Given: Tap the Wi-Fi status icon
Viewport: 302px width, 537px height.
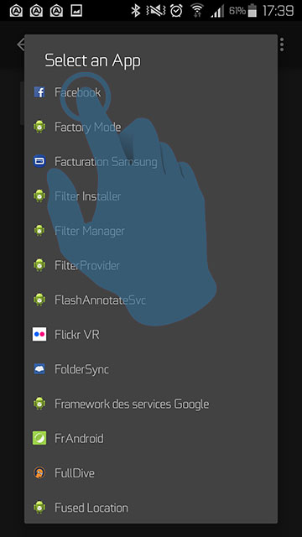Looking at the screenshot, I should 197,11.
